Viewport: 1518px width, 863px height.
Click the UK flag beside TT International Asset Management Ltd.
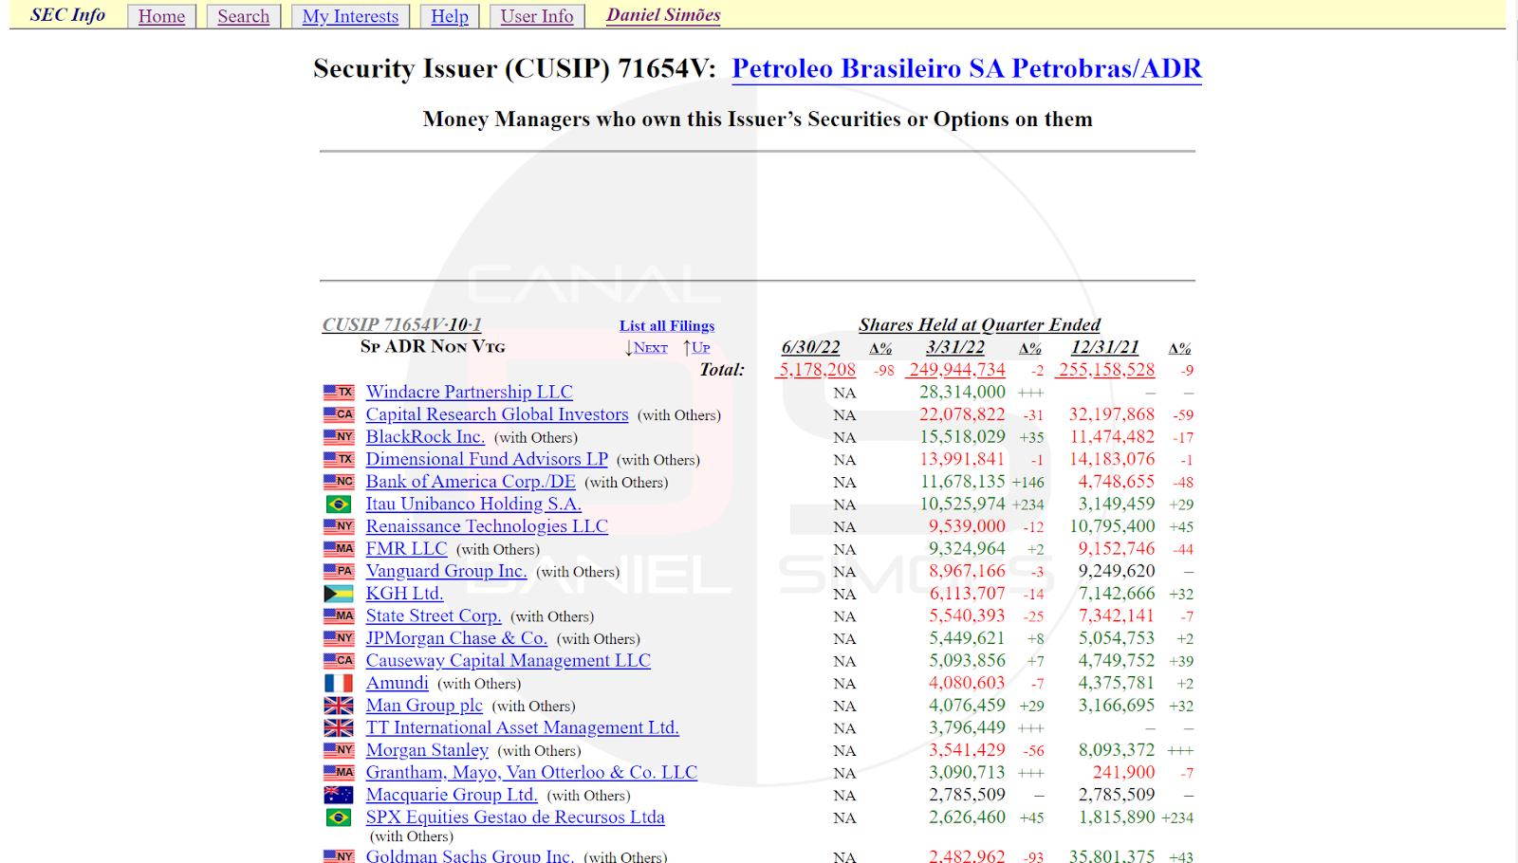coord(339,727)
